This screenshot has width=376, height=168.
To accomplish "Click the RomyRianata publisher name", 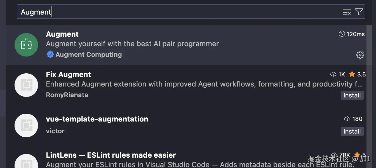I will point(67,95).
